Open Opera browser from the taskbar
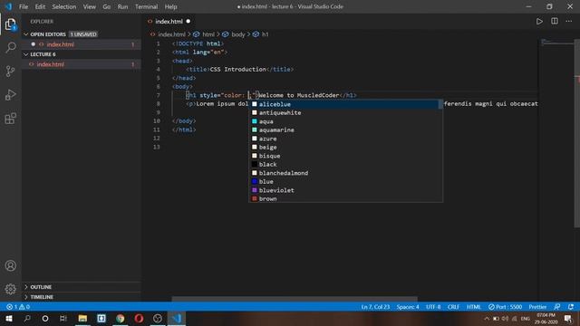This screenshot has width=580, height=326. point(139,318)
